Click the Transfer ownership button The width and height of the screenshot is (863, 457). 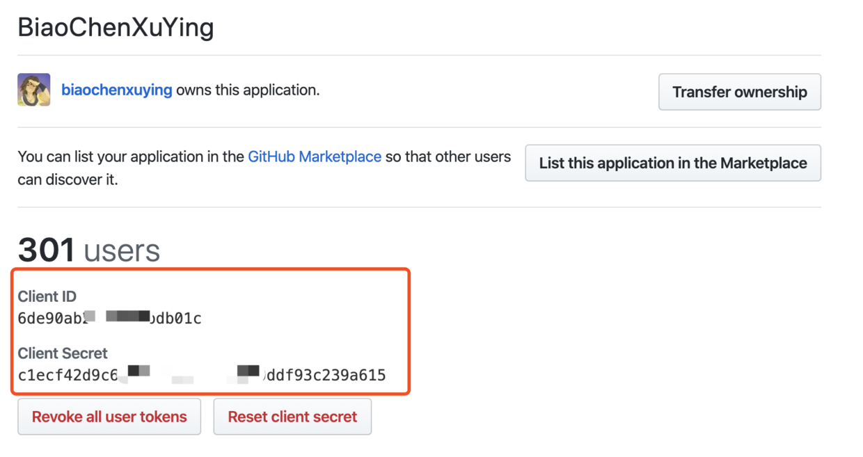click(739, 92)
